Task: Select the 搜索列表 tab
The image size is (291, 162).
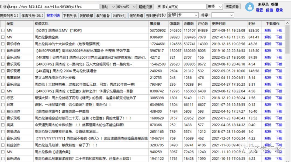Action: coord(53,16)
